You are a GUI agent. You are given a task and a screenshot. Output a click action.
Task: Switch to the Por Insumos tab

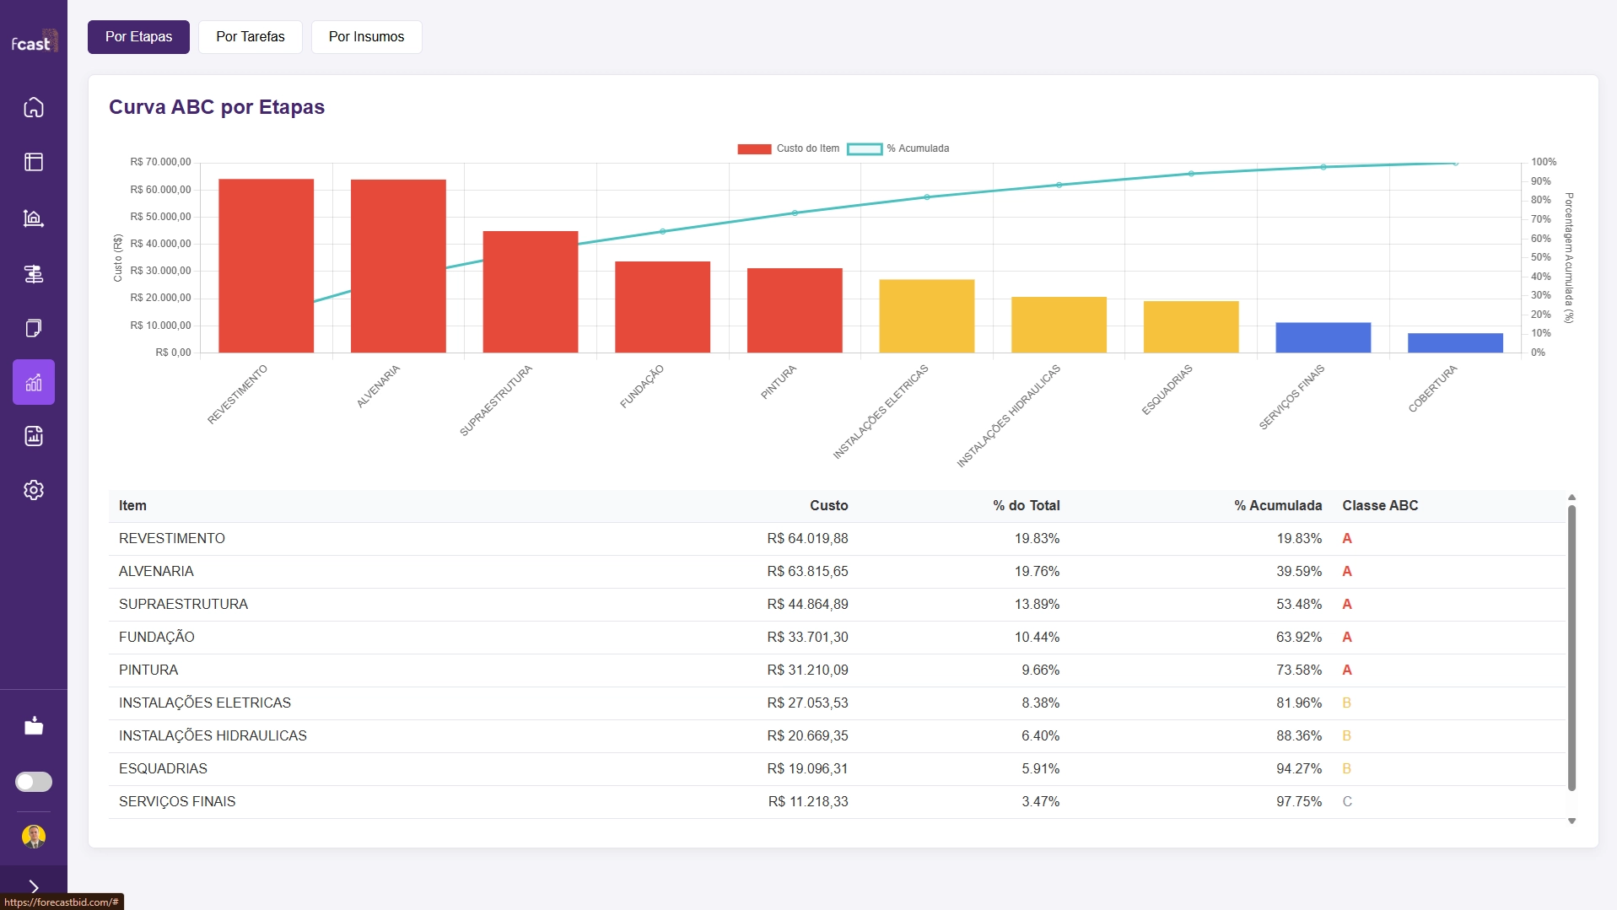coord(366,37)
